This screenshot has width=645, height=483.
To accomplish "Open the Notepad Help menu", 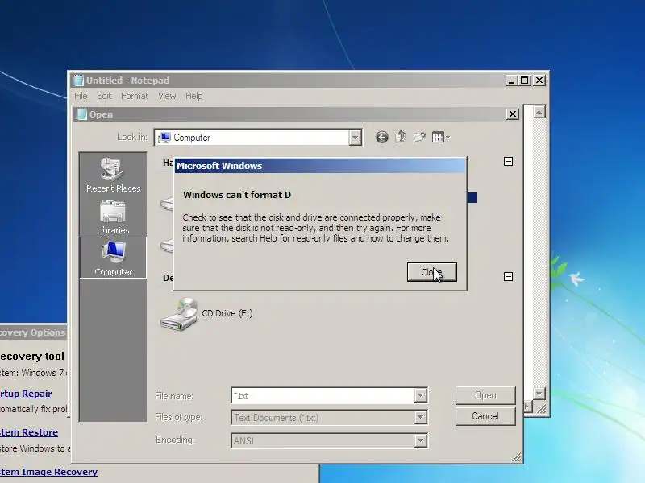I will click(193, 96).
